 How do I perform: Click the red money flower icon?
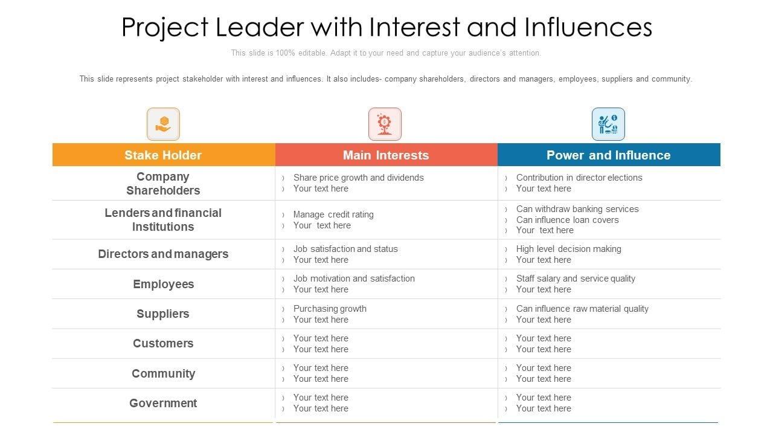(385, 124)
